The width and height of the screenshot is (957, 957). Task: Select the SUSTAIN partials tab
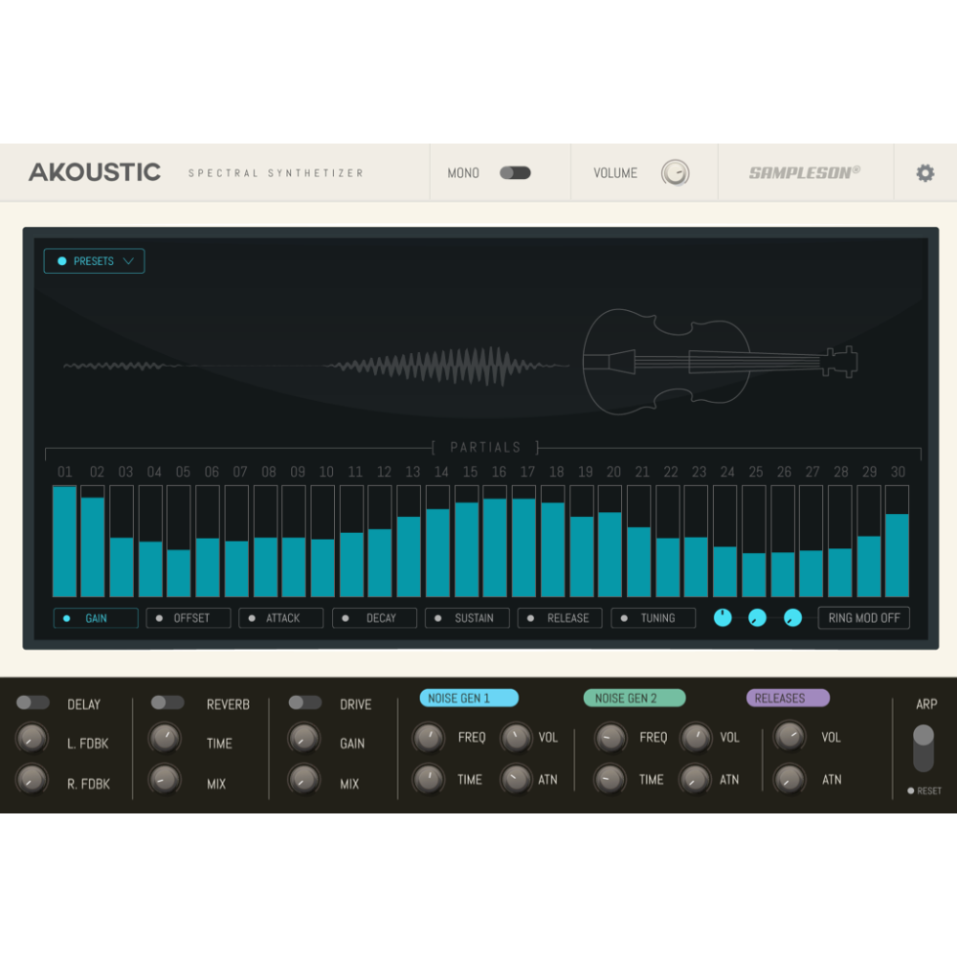coord(467,618)
